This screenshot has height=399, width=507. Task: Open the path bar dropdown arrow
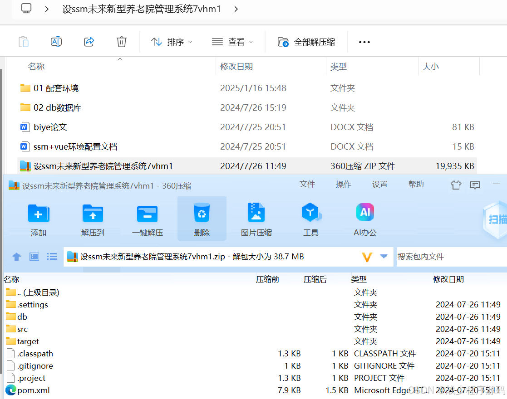click(384, 257)
